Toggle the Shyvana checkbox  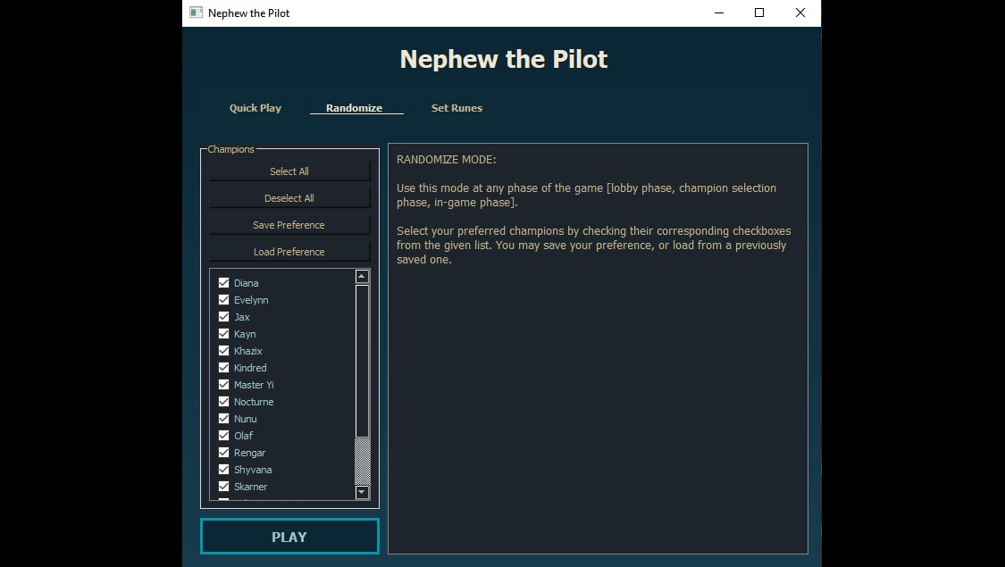tap(223, 470)
